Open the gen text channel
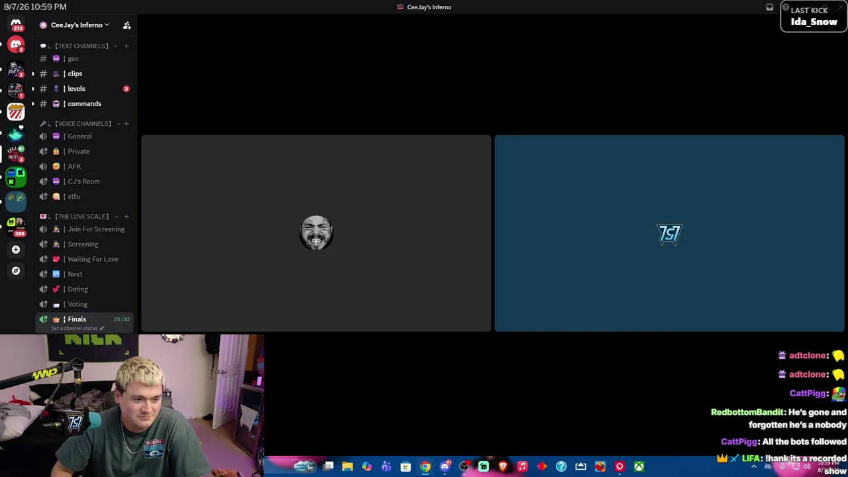The height and width of the screenshot is (477, 848). tap(85, 59)
